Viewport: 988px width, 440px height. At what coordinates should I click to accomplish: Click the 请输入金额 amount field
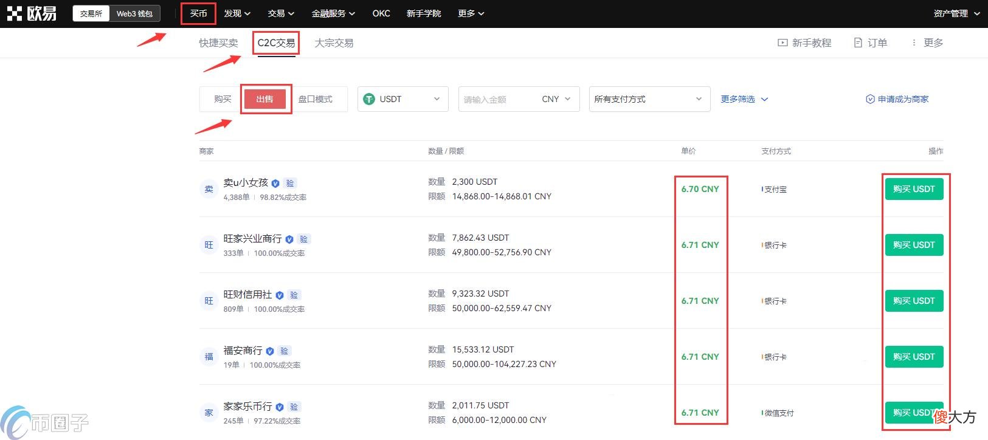[499, 99]
